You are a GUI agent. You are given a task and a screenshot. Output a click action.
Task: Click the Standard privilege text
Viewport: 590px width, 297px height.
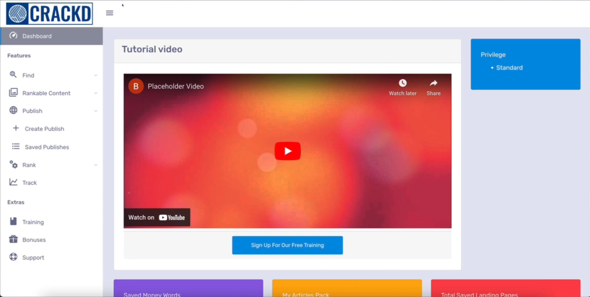509,68
